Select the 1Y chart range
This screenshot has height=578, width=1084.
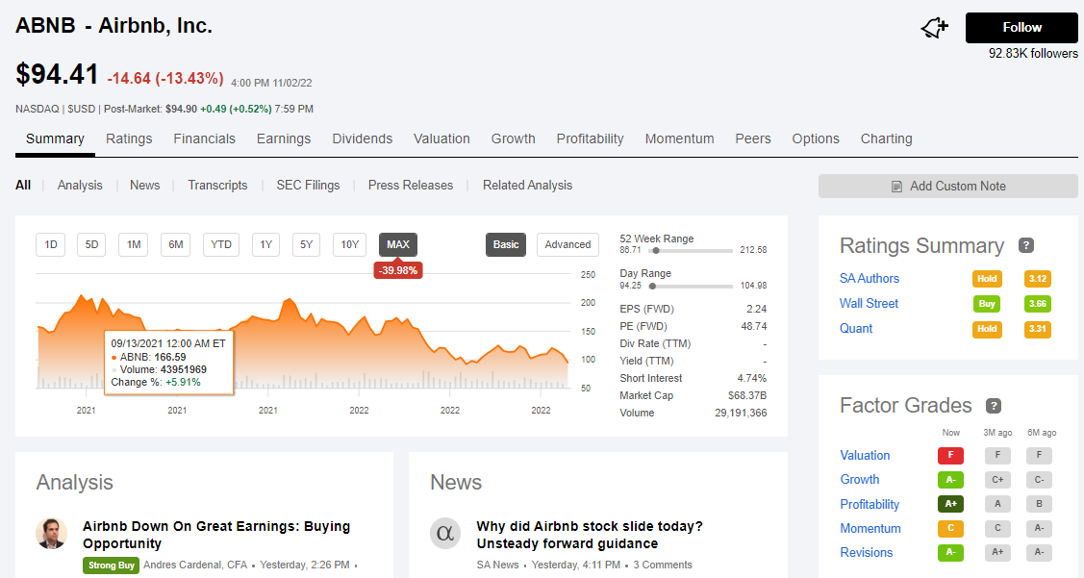coord(265,244)
